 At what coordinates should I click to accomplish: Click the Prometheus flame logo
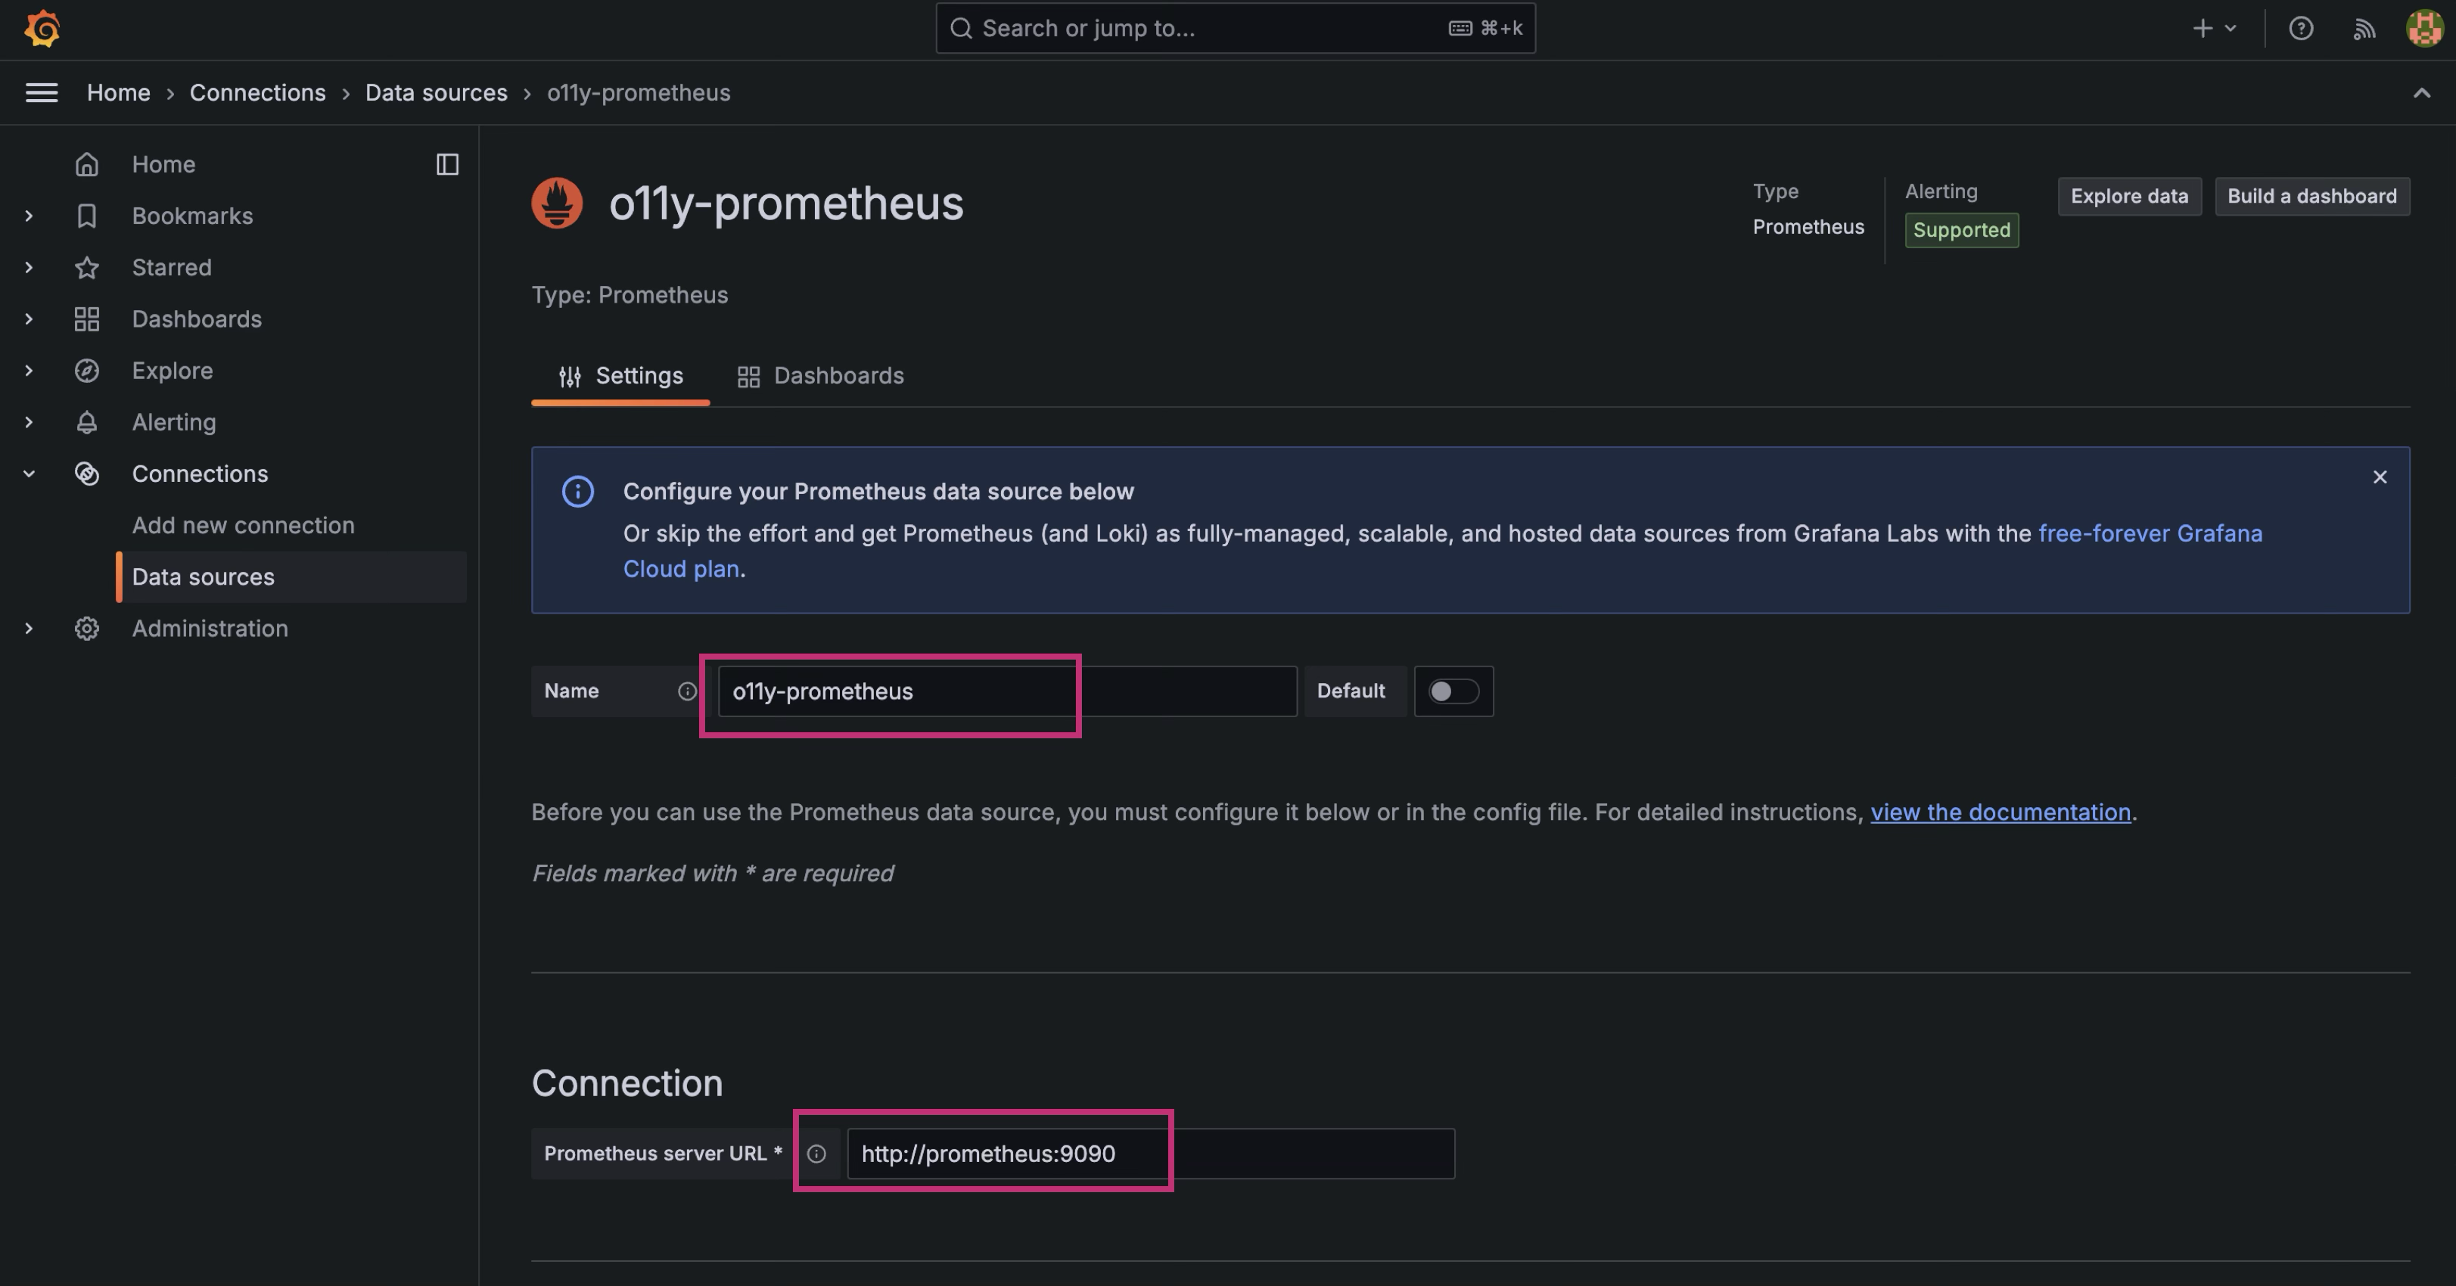click(x=557, y=203)
